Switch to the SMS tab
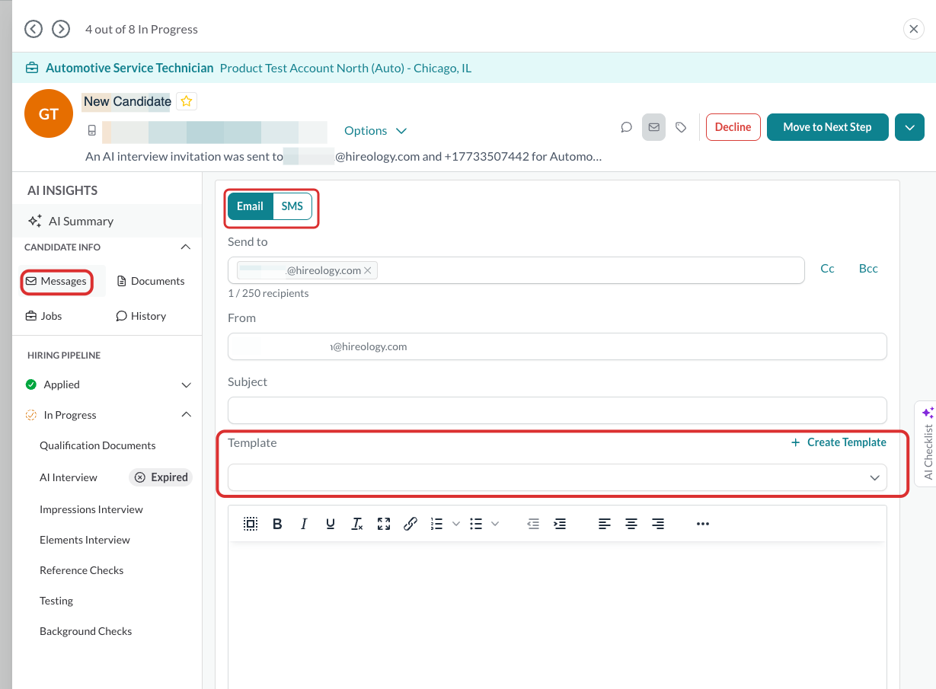 coord(292,206)
